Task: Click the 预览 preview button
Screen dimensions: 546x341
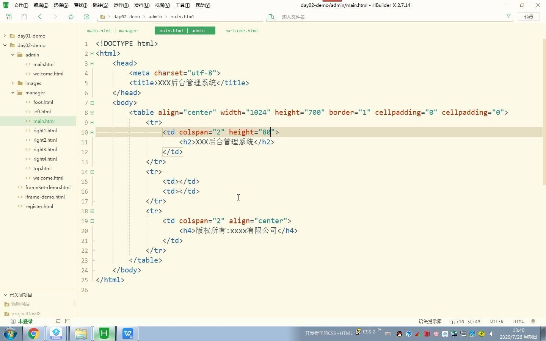Action: tap(529, 17)
